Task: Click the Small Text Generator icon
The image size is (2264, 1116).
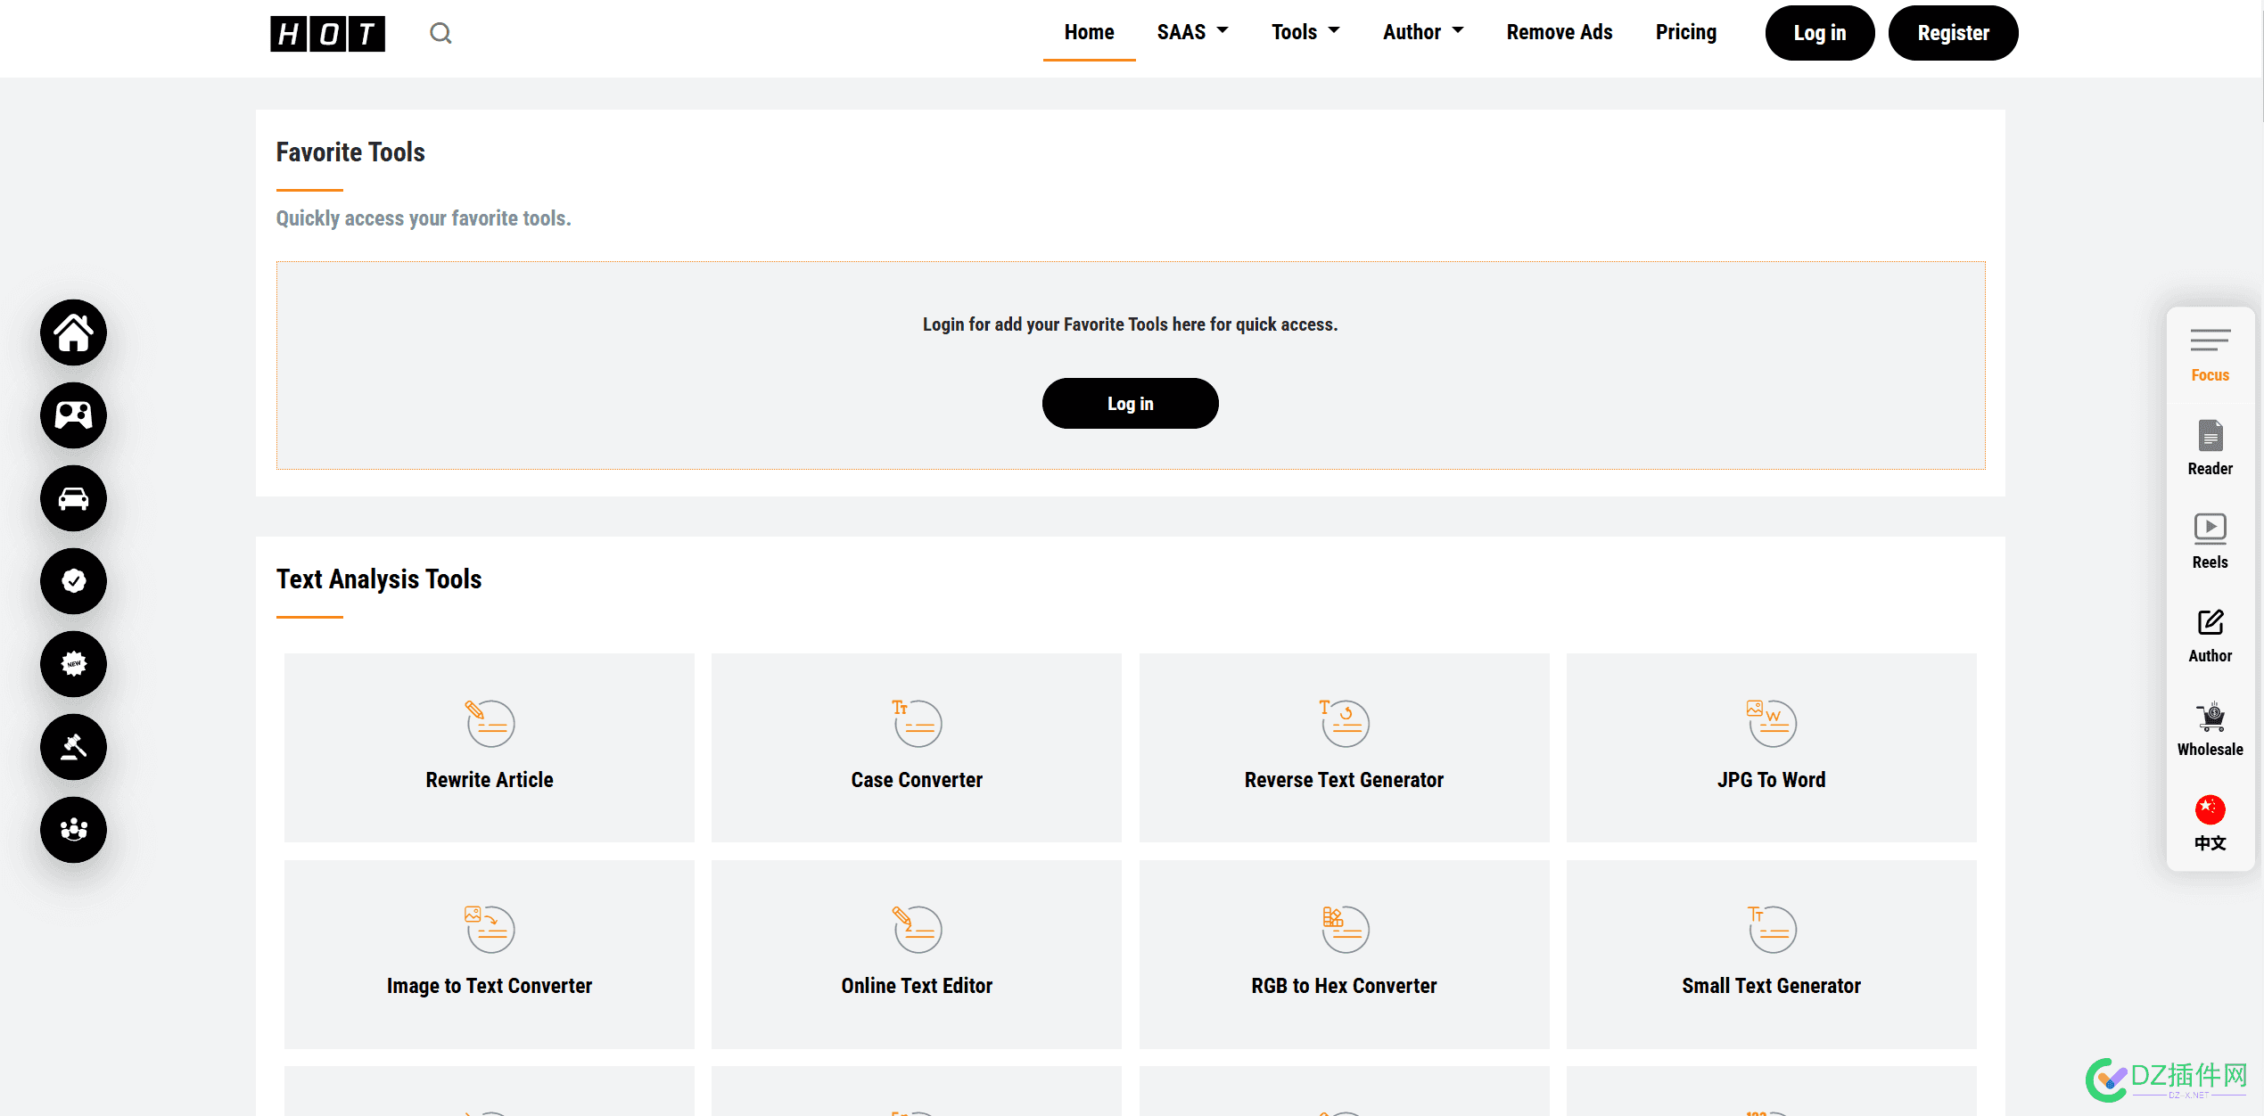Action: [1771, 929]
